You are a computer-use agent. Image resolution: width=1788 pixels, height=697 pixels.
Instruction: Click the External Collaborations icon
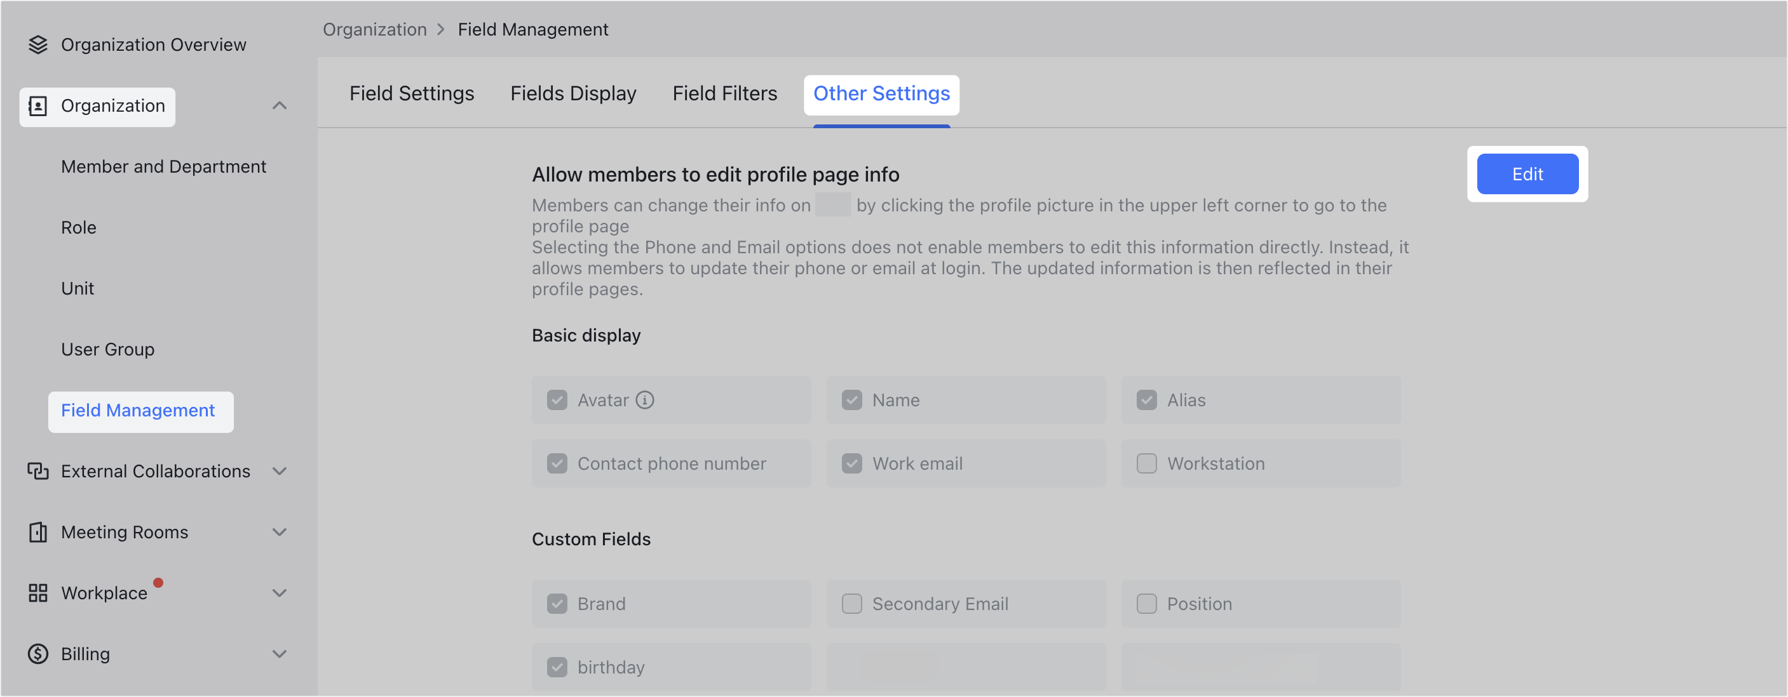(x=38, y=471)
